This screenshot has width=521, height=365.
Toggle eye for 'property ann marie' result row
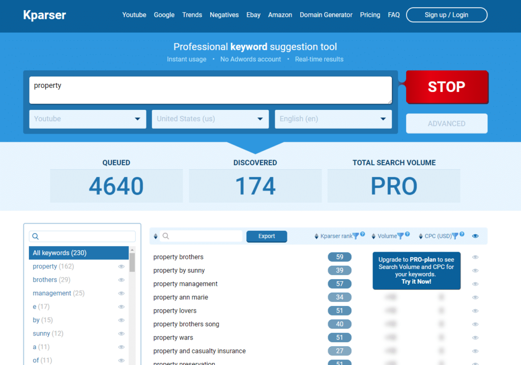coord(476,297)
